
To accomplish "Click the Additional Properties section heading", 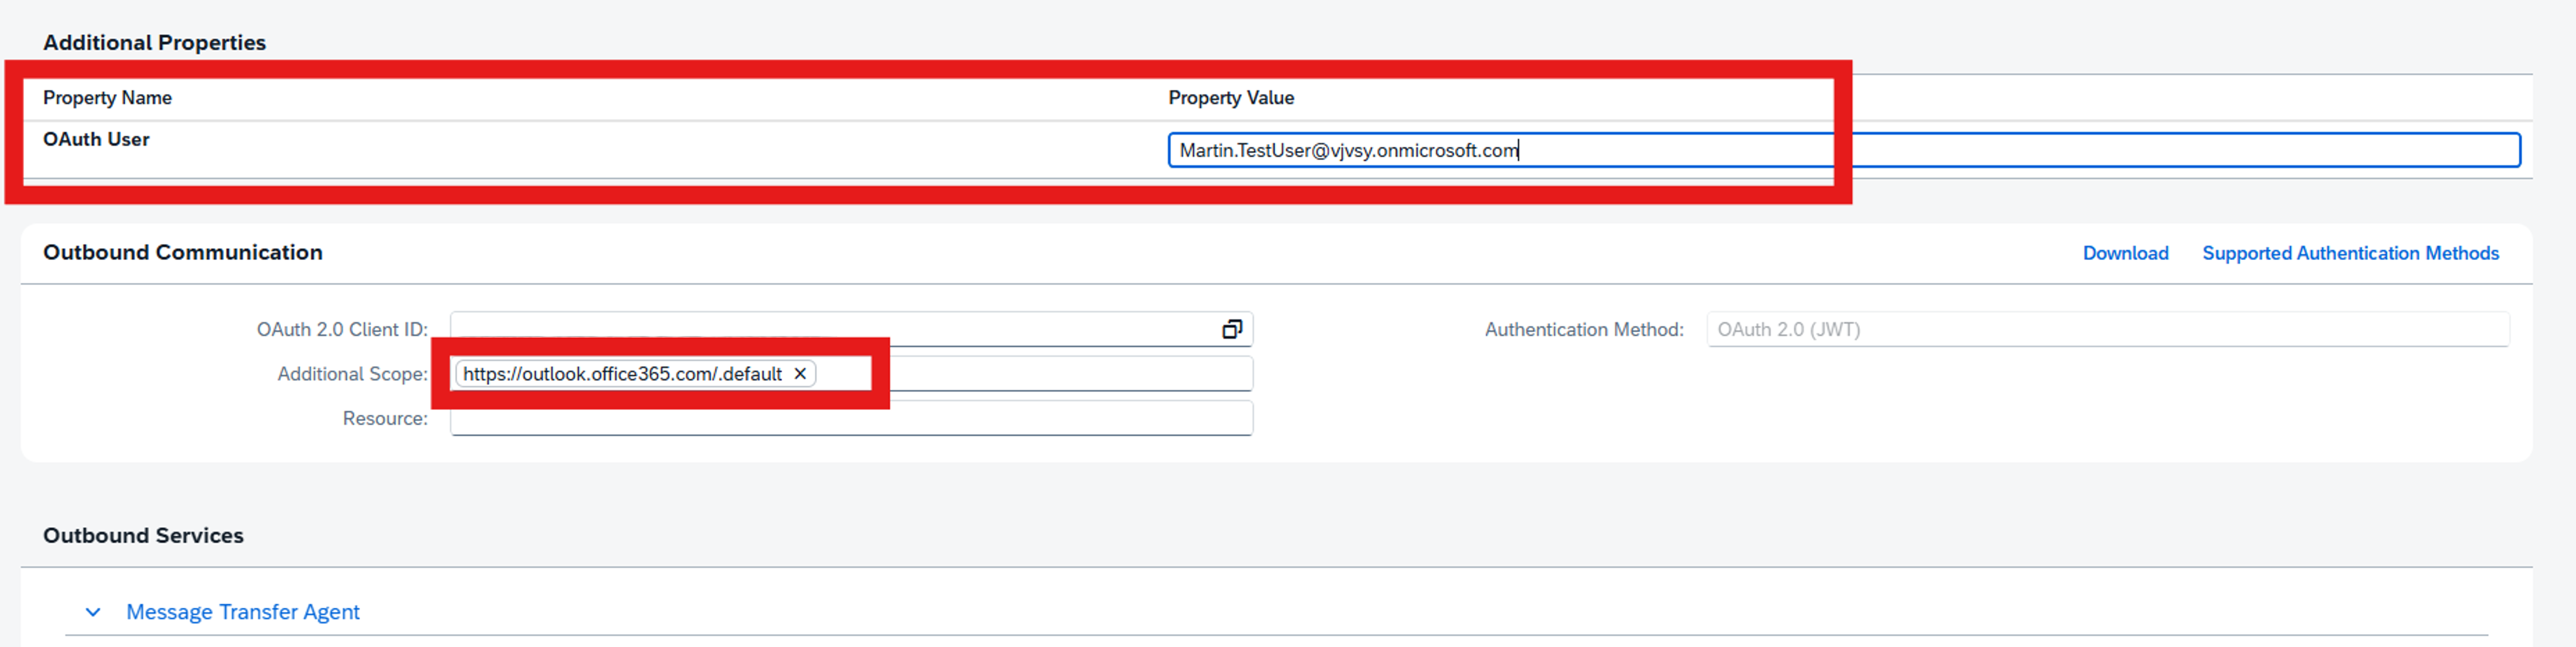I will point(154,42).
